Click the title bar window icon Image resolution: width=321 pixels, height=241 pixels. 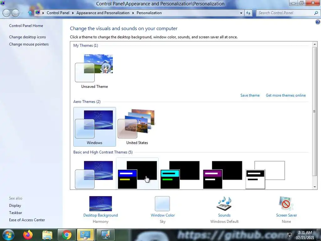tap(3, 3)
